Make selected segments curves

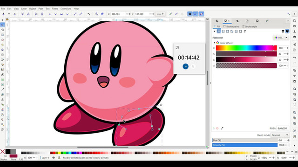tap(81, 14)
